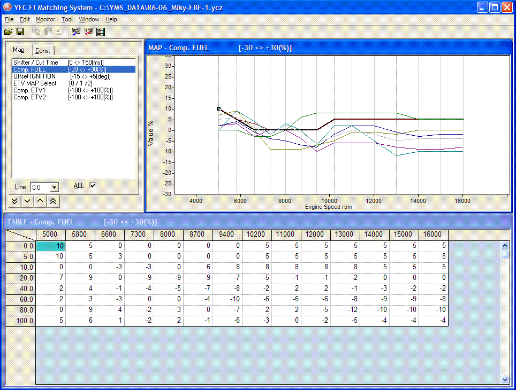This screenshot has width=516, height=390.
Task: Save the file using the floppy disk icon
Action: click(x=20, y=32)
